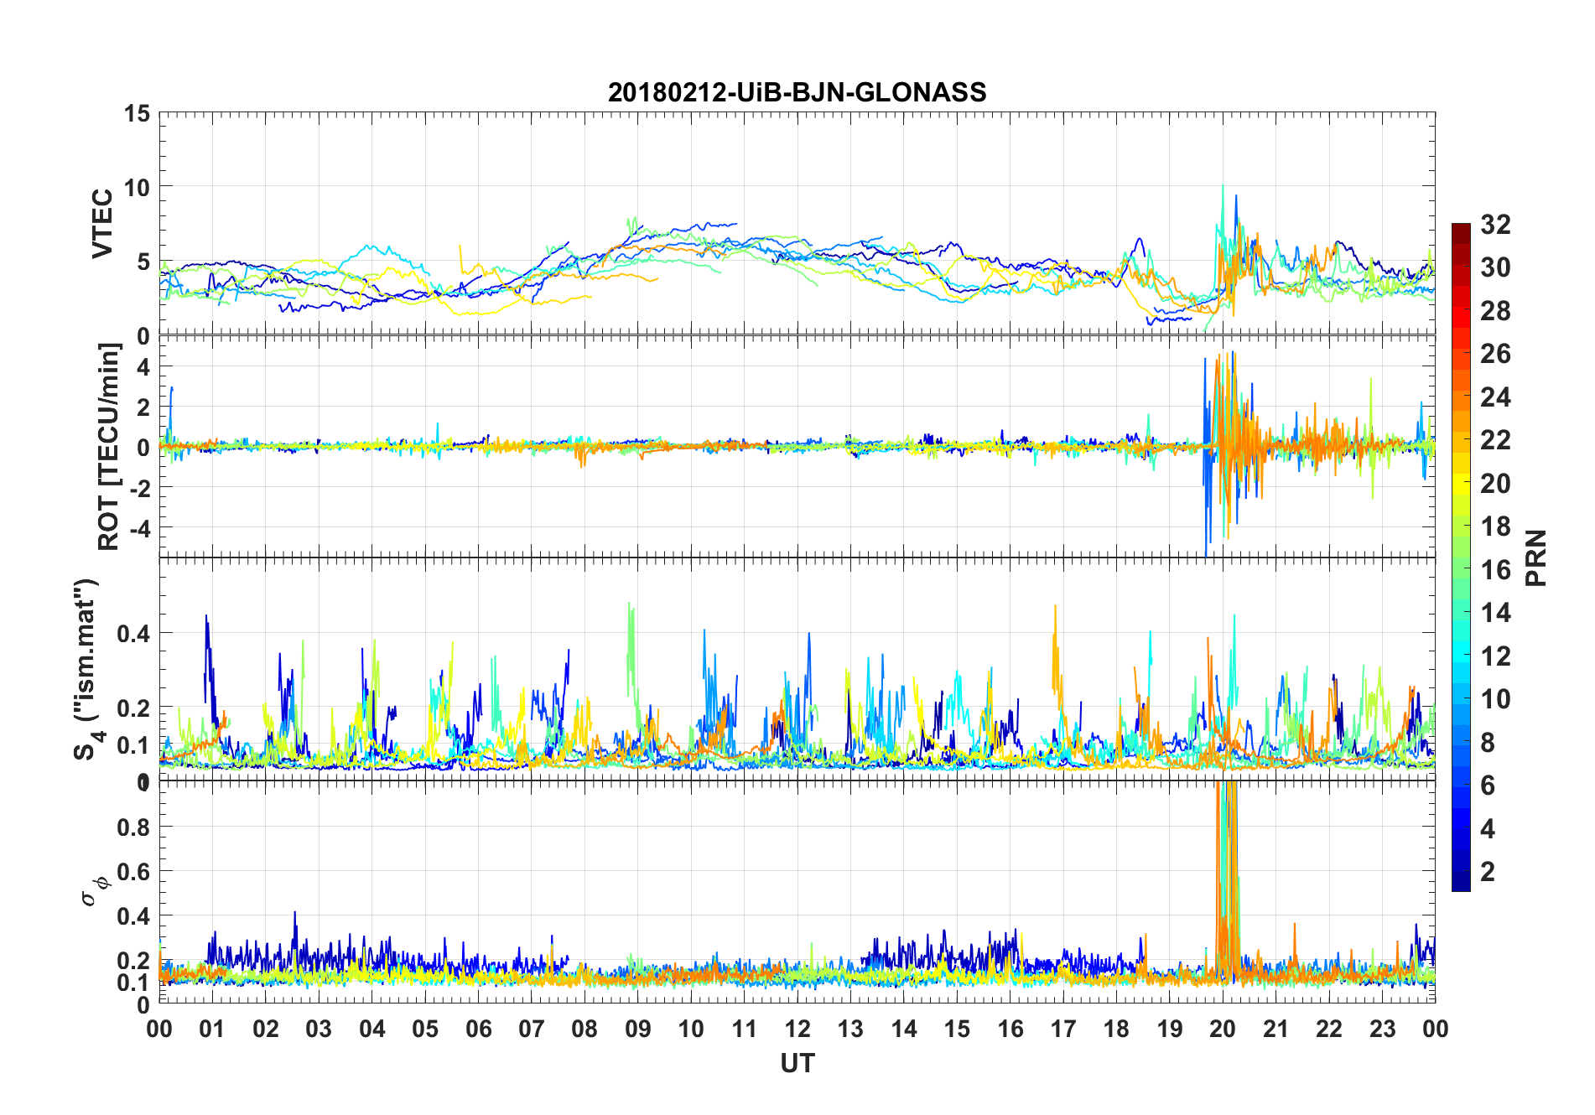Click the ROT [TECU/min] axis label

(x=109, y=447)
